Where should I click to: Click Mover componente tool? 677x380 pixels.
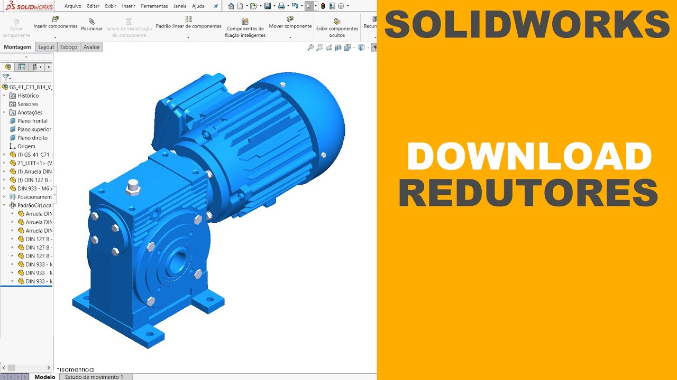(x=290, y=23)
